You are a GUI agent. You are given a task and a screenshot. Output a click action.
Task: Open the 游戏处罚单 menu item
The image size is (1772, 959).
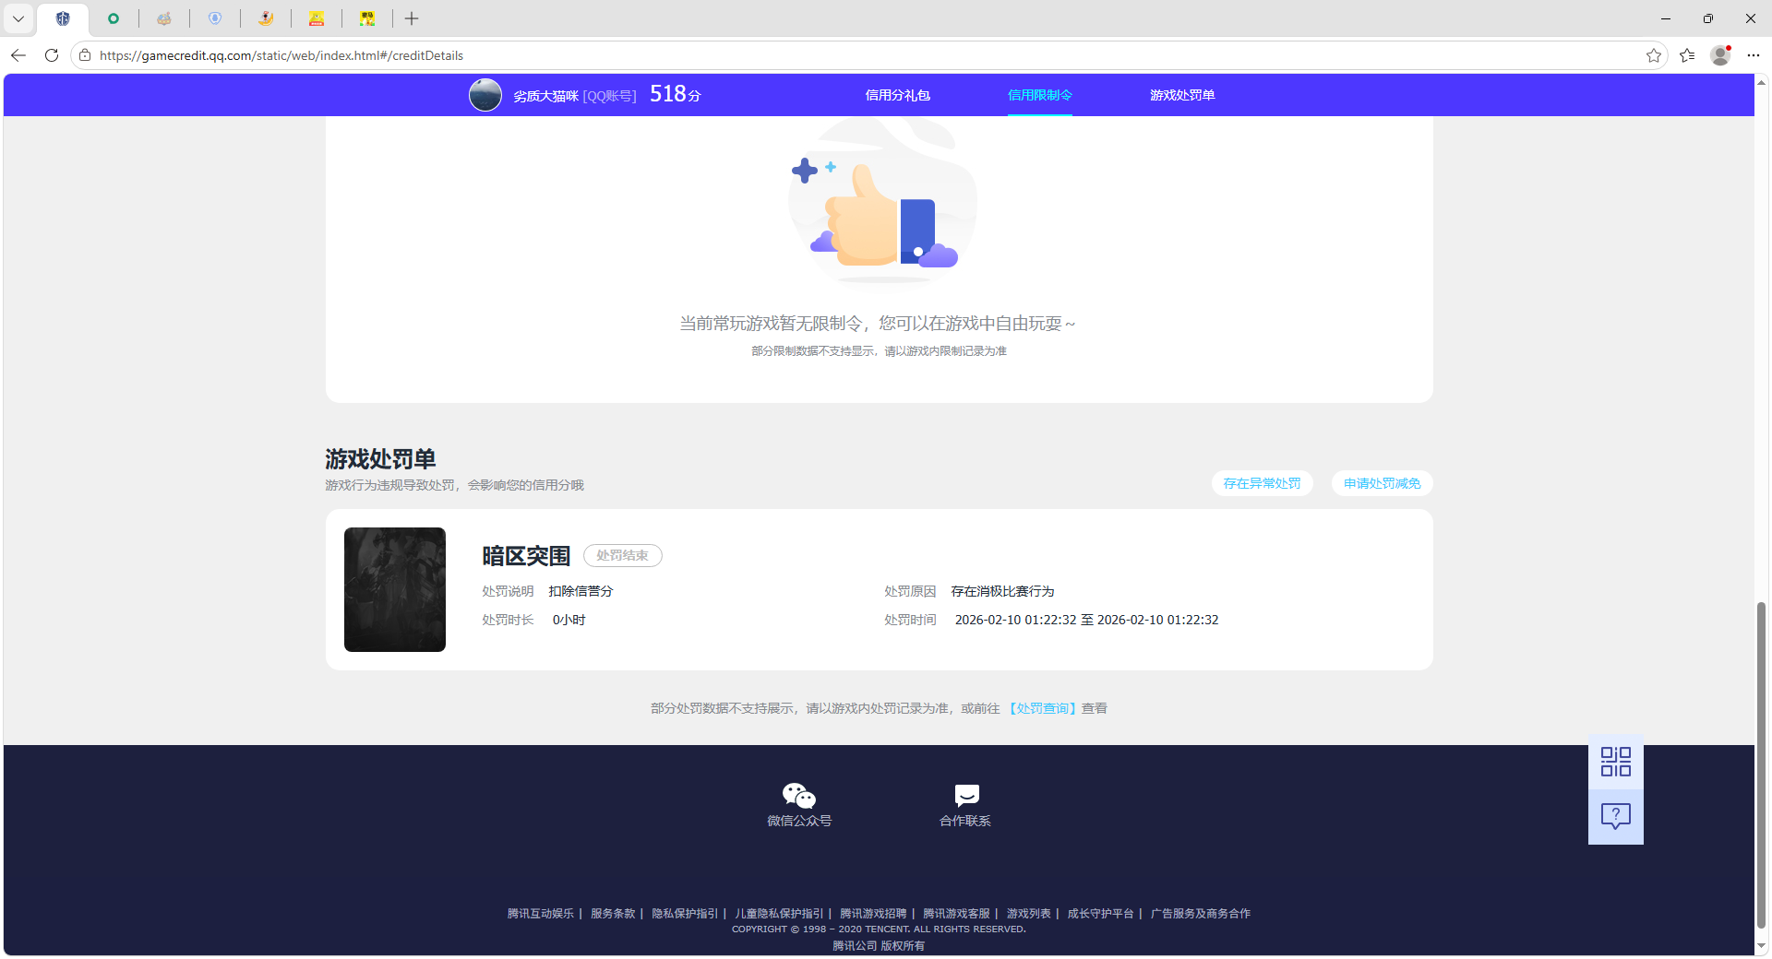tap(1182, 95)
